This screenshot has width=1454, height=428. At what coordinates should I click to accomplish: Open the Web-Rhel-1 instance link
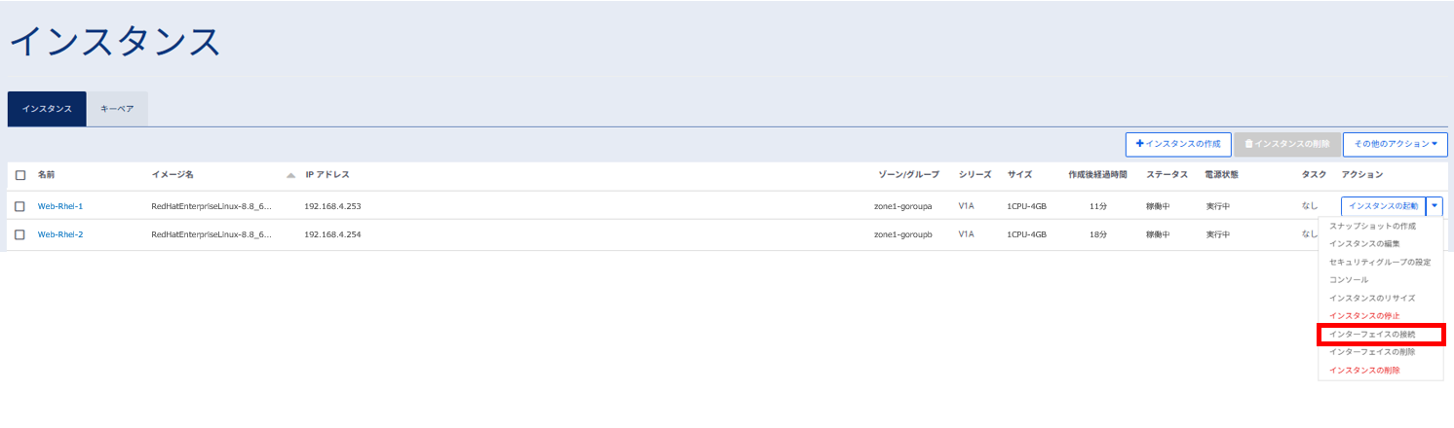pos(60,206)
